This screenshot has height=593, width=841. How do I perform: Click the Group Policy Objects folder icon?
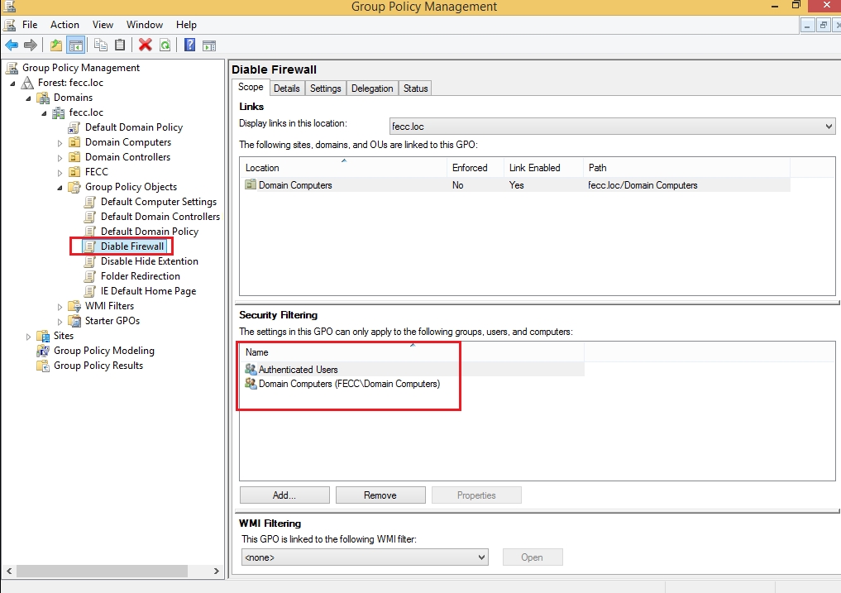click(x=74, y=187)
